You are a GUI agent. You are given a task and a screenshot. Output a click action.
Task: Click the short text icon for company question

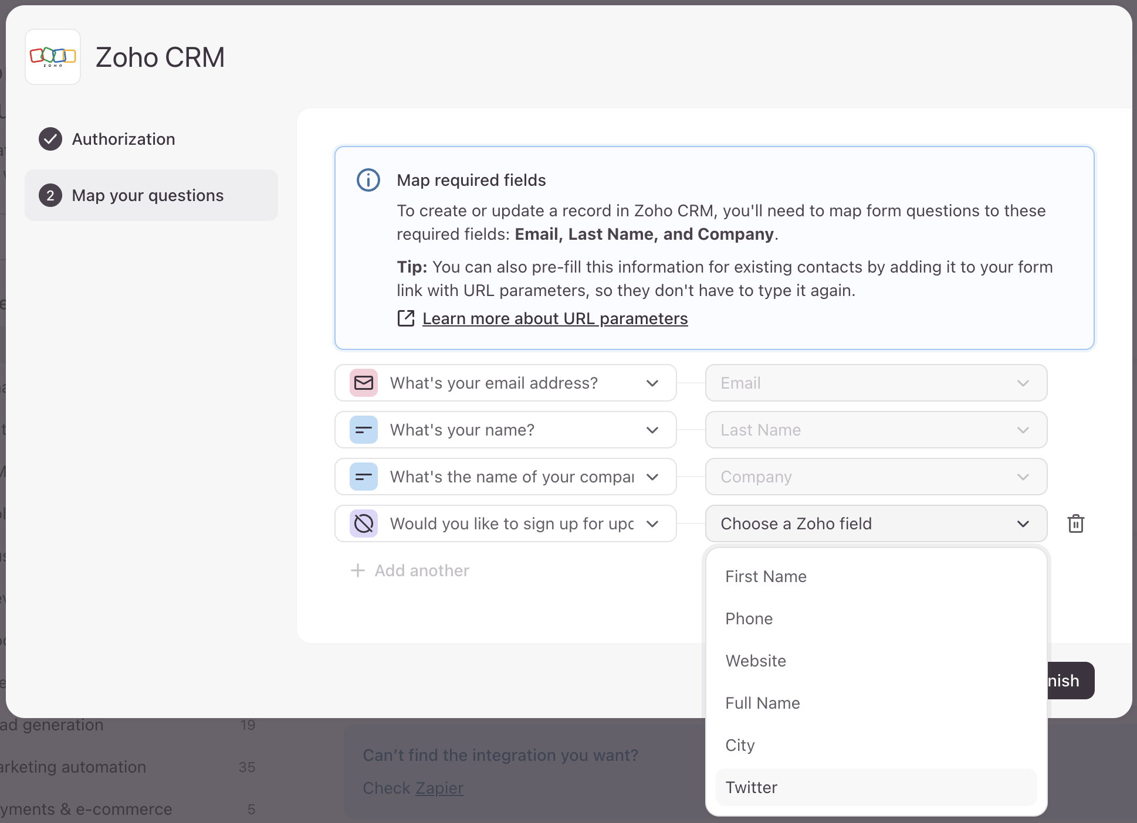tap(364, 477)
